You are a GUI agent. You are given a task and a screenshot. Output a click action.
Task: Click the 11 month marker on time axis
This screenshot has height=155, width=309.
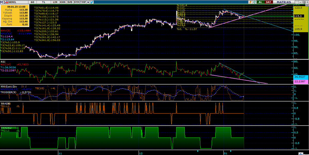pos(60,153)
